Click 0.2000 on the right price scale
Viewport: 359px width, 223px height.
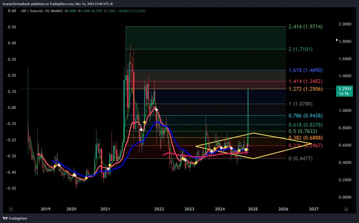click(x=345, y=180)
